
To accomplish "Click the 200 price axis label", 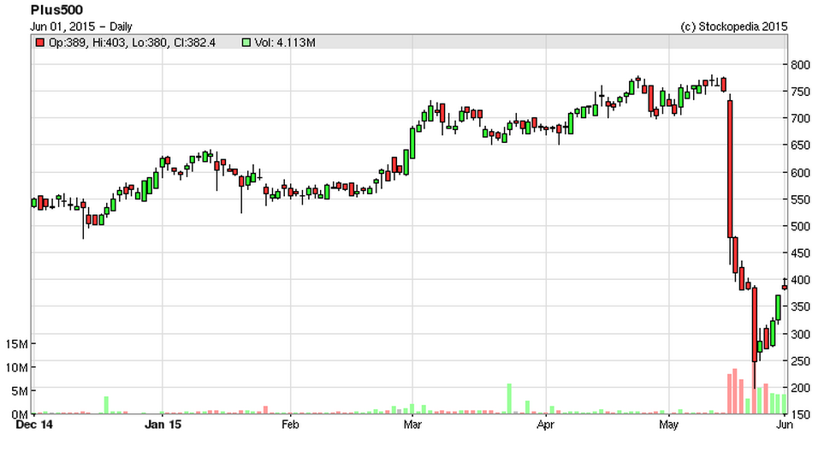I will (800, 388).
